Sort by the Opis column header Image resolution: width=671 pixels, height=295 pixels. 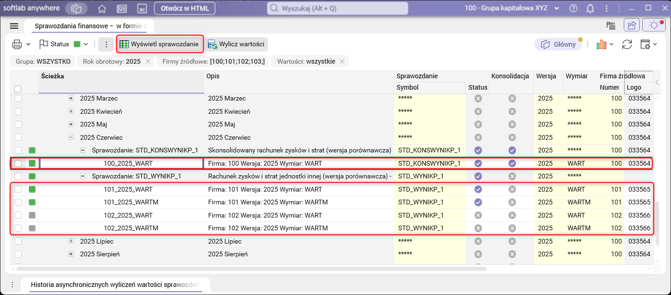coord(299,82)
